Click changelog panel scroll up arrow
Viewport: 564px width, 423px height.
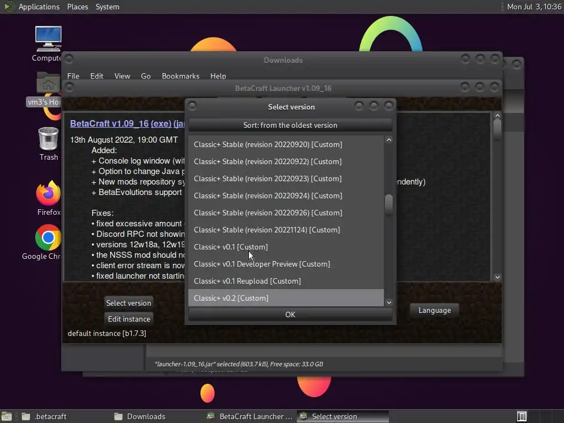[x=497, y=116]
